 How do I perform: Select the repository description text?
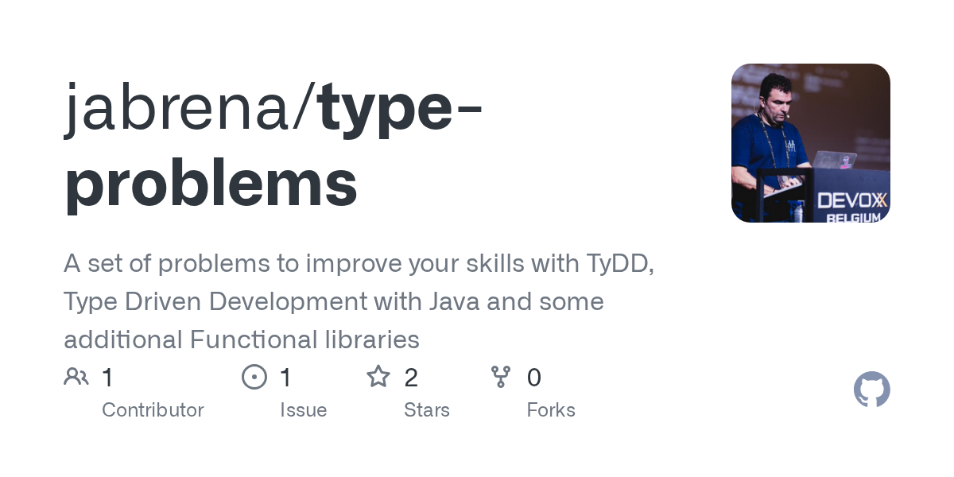pos(359,302)
